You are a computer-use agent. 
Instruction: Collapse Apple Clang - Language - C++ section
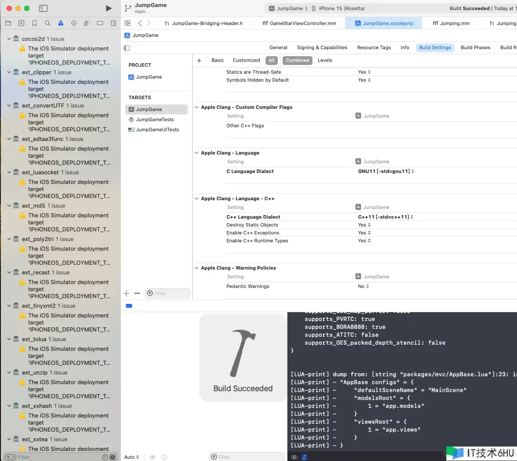[197, 198]
